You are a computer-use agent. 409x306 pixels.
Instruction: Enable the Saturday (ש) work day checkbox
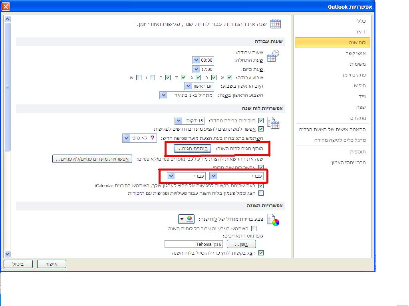point(139,78)
